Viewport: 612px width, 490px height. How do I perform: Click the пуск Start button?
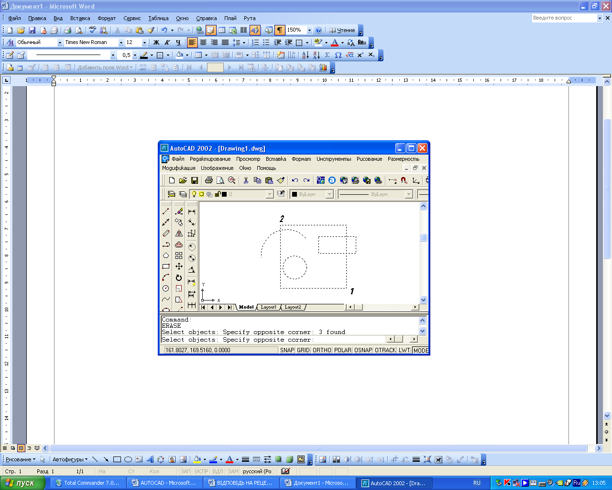22,483
